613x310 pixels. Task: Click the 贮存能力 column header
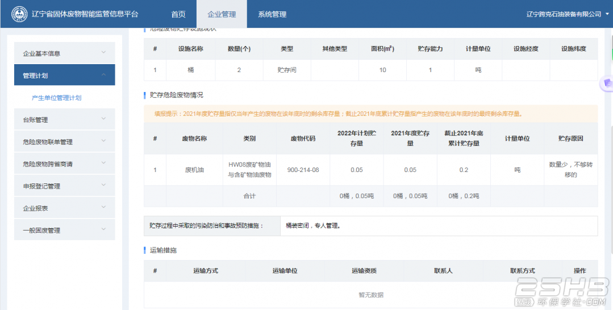coord(430,49)
